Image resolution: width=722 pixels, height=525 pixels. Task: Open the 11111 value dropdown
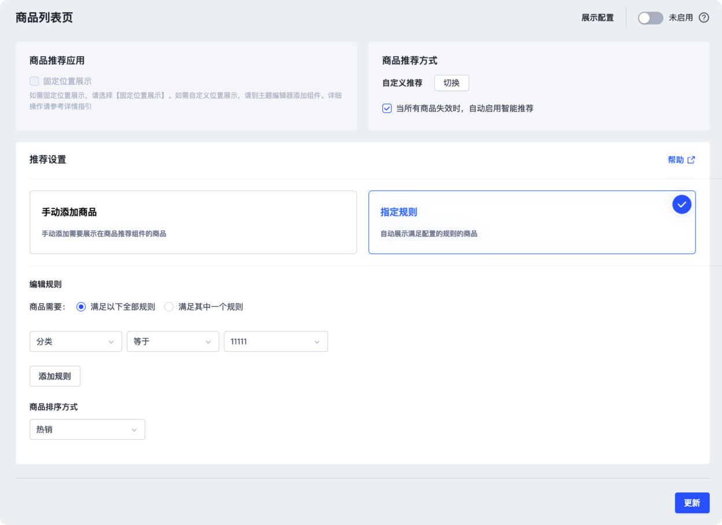pos(275,342)
